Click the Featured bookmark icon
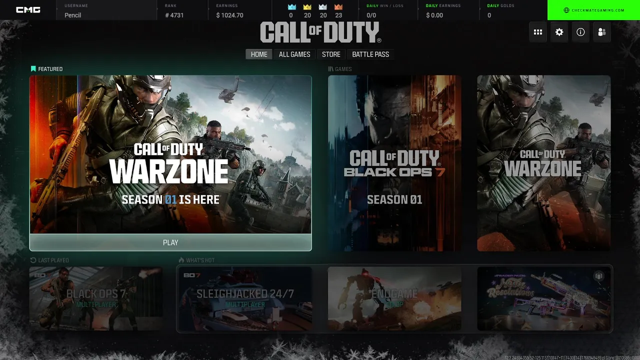Screen dimensions: 640x360 (x=33, y=69)
